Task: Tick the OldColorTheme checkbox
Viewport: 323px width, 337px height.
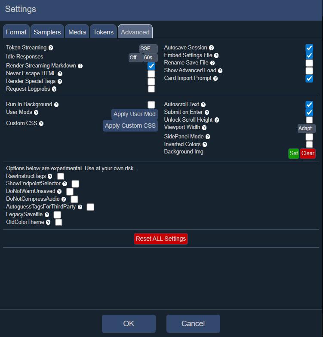Action: pos(58,222)
